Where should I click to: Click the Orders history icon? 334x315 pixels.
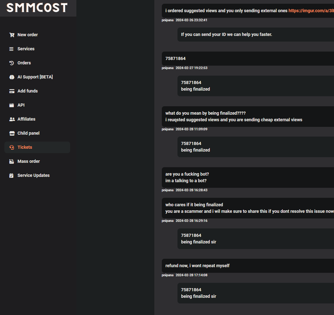(x=12, y=63)
